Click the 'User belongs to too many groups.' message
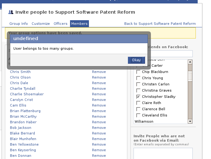 [x=43, y=48]
